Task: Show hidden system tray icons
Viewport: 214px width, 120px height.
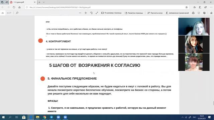Action: pyautogui.click(x=183, y=117)
